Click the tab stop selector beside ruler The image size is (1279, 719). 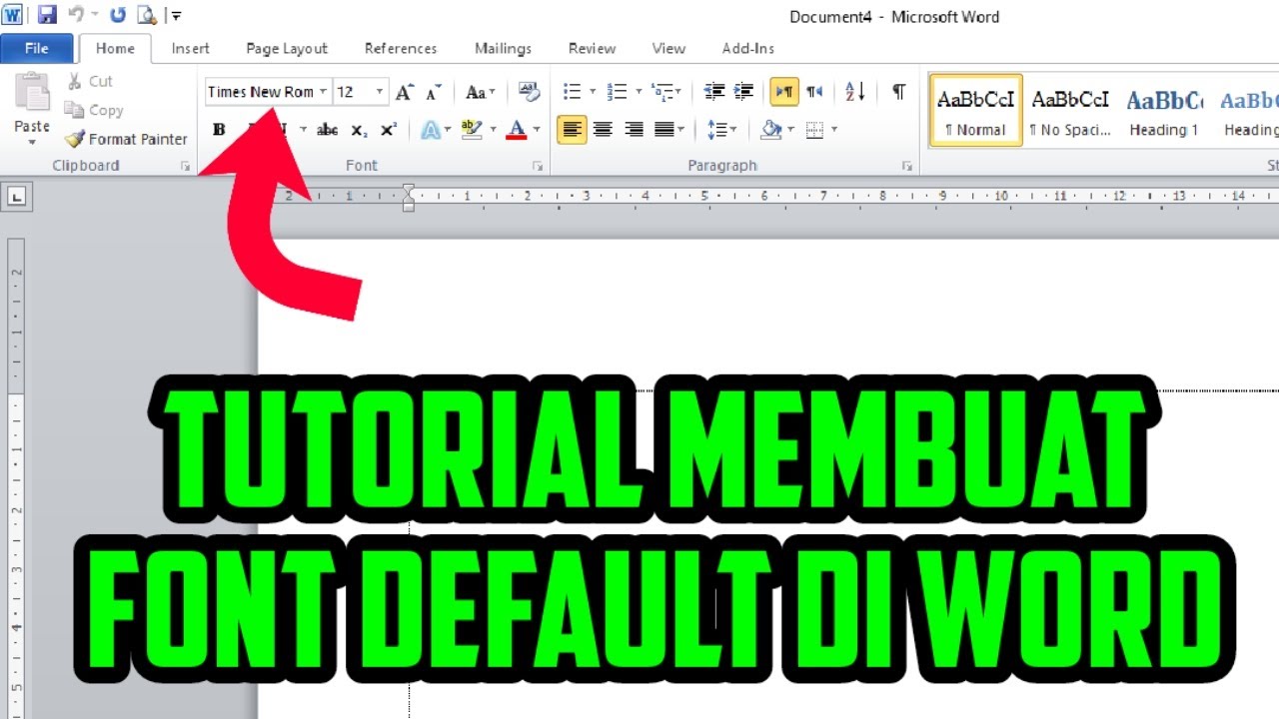(17, 197)
